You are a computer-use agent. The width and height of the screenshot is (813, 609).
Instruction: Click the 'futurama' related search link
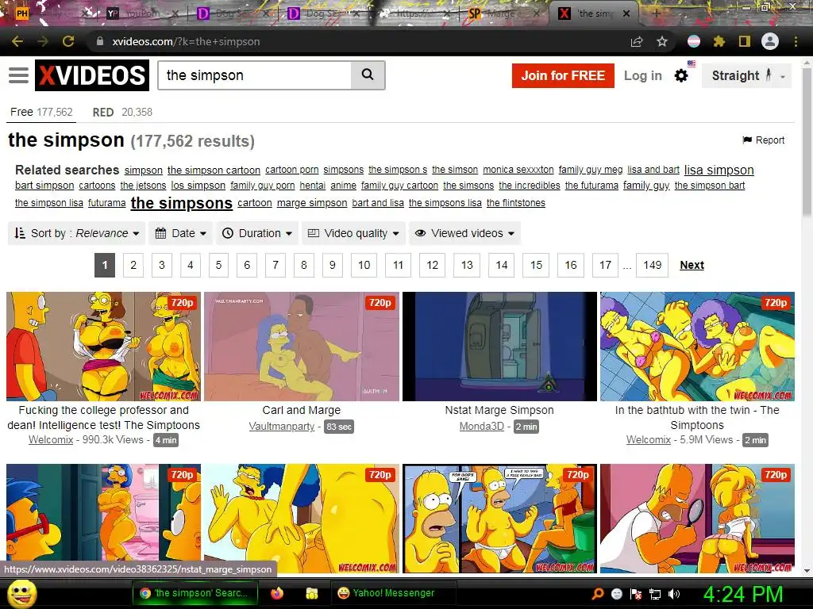tap(107, 202)
